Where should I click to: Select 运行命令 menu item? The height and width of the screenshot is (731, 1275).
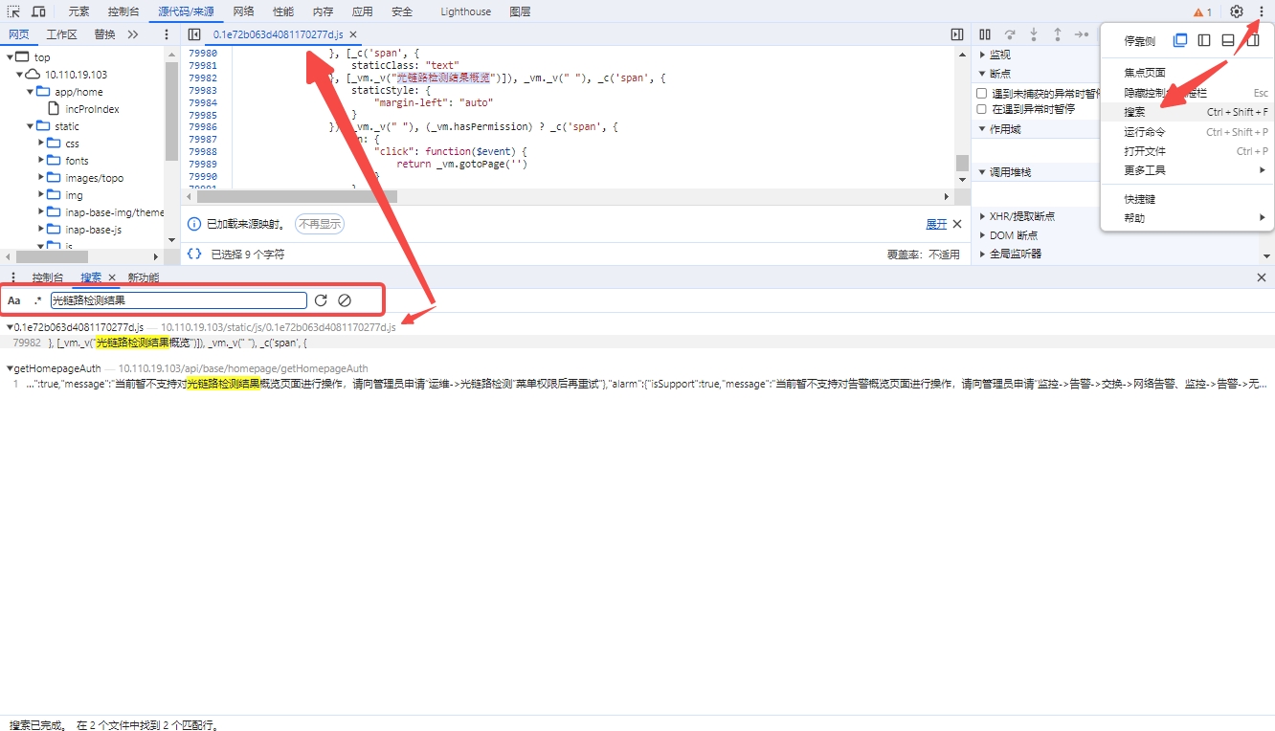(x=1187, y=132)
